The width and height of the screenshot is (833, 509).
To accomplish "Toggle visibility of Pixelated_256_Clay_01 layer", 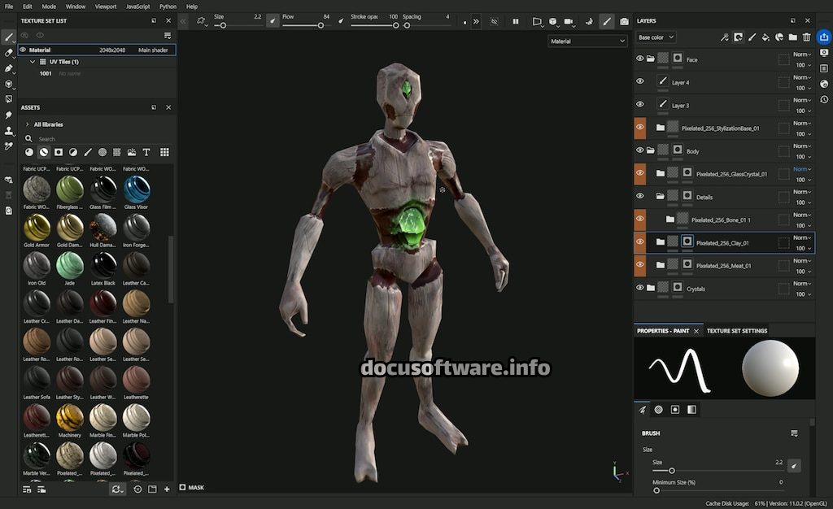I will 640,242.
